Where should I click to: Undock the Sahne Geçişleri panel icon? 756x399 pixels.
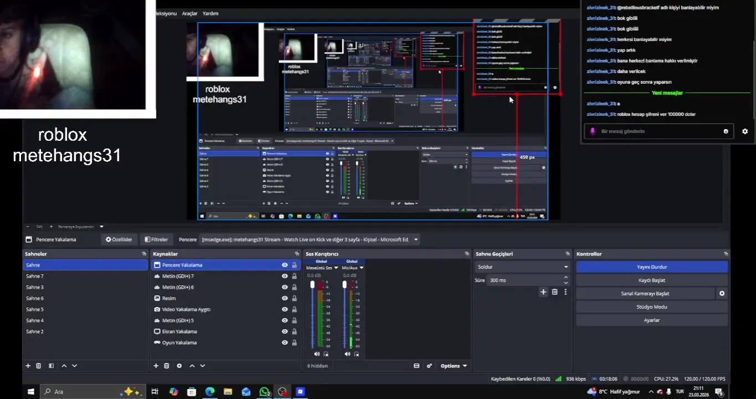point(566,254)
